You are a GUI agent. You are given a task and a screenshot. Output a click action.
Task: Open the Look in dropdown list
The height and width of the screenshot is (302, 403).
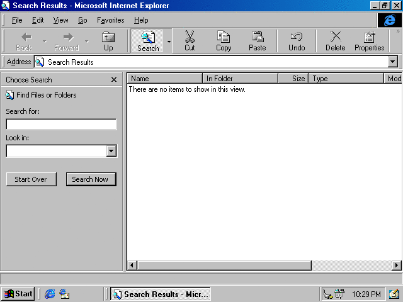coord(111,151)
